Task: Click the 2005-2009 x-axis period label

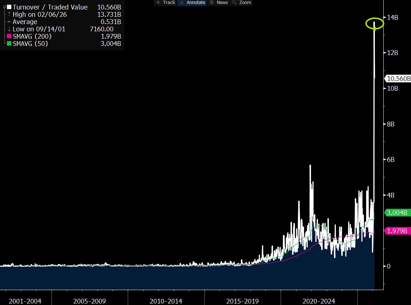Action: click(x=90, y=301)
